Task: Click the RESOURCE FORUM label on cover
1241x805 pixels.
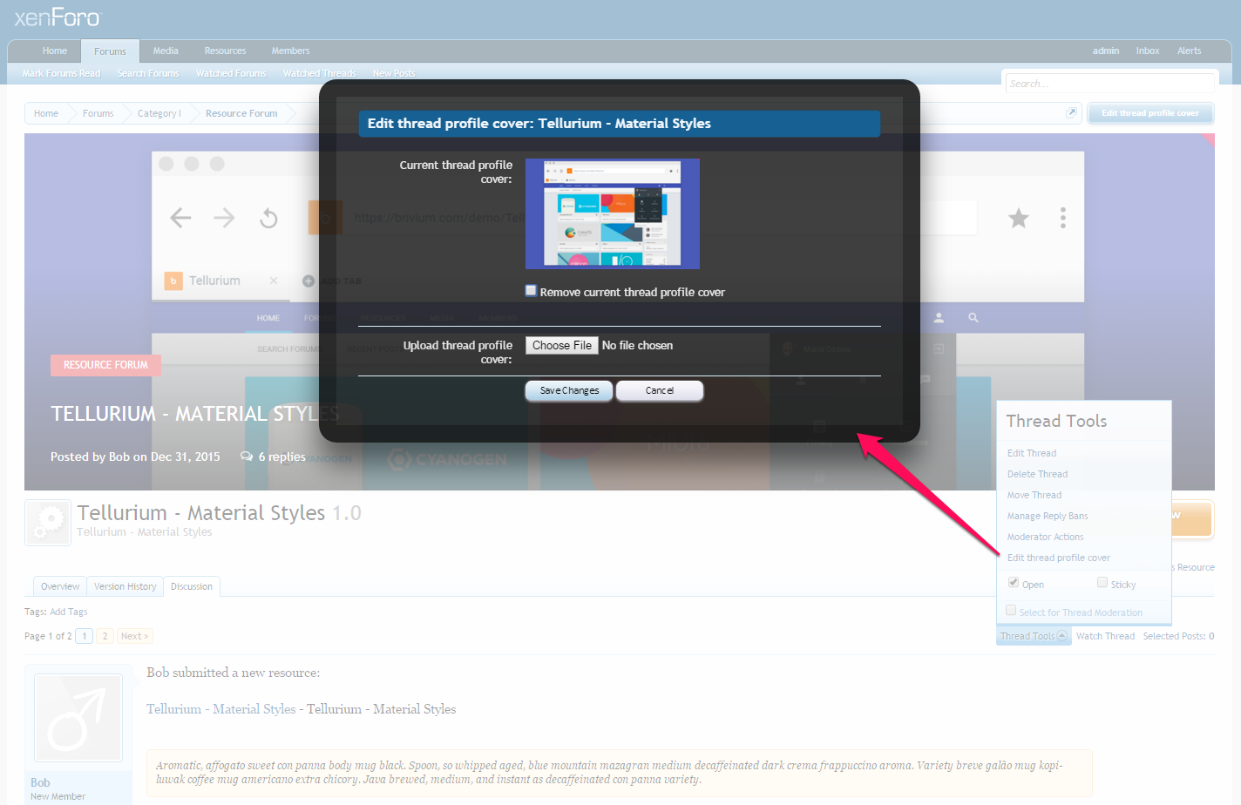Action: tap(105, 365)
